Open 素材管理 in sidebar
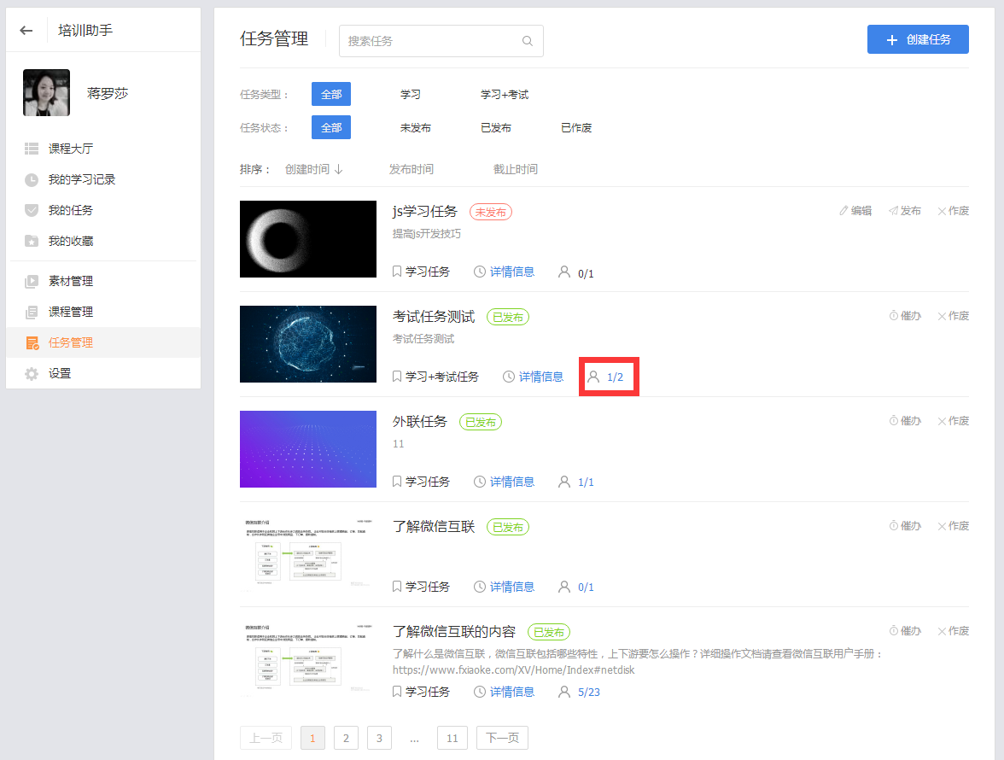Image resolution: width=1004 pixels, height=760 pixels. click(x=70, y=281)
